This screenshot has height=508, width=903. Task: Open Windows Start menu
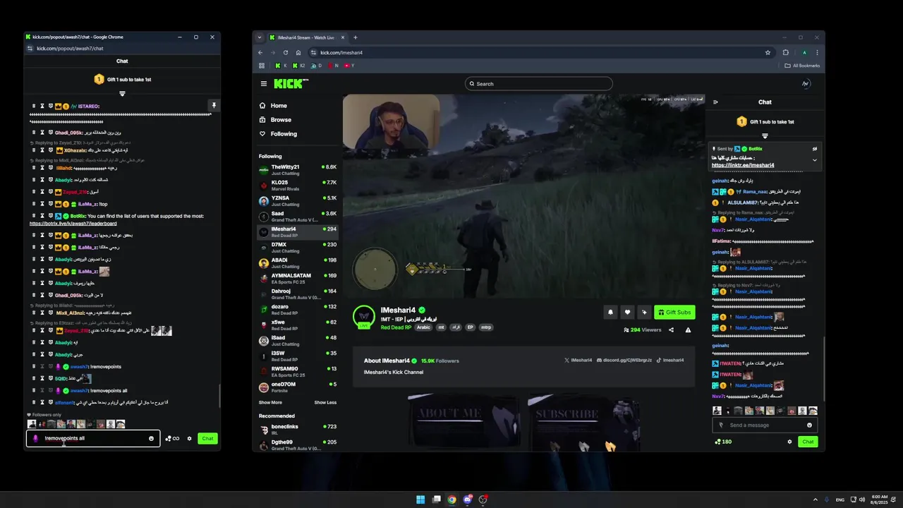[420, 500]
